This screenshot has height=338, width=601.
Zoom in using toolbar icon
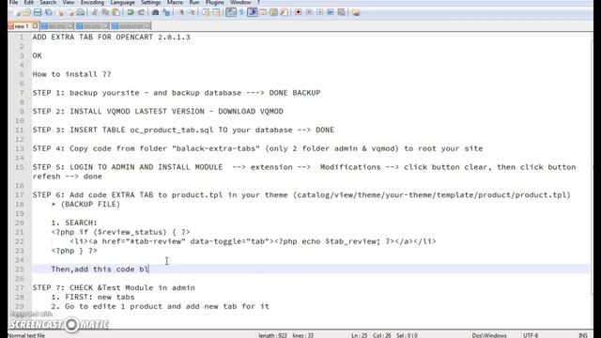[181, 12]
